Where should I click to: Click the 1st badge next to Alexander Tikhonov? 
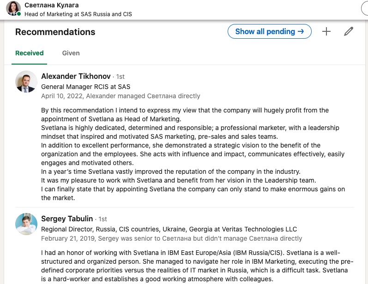pyautogui.click(x=120, y=77)
